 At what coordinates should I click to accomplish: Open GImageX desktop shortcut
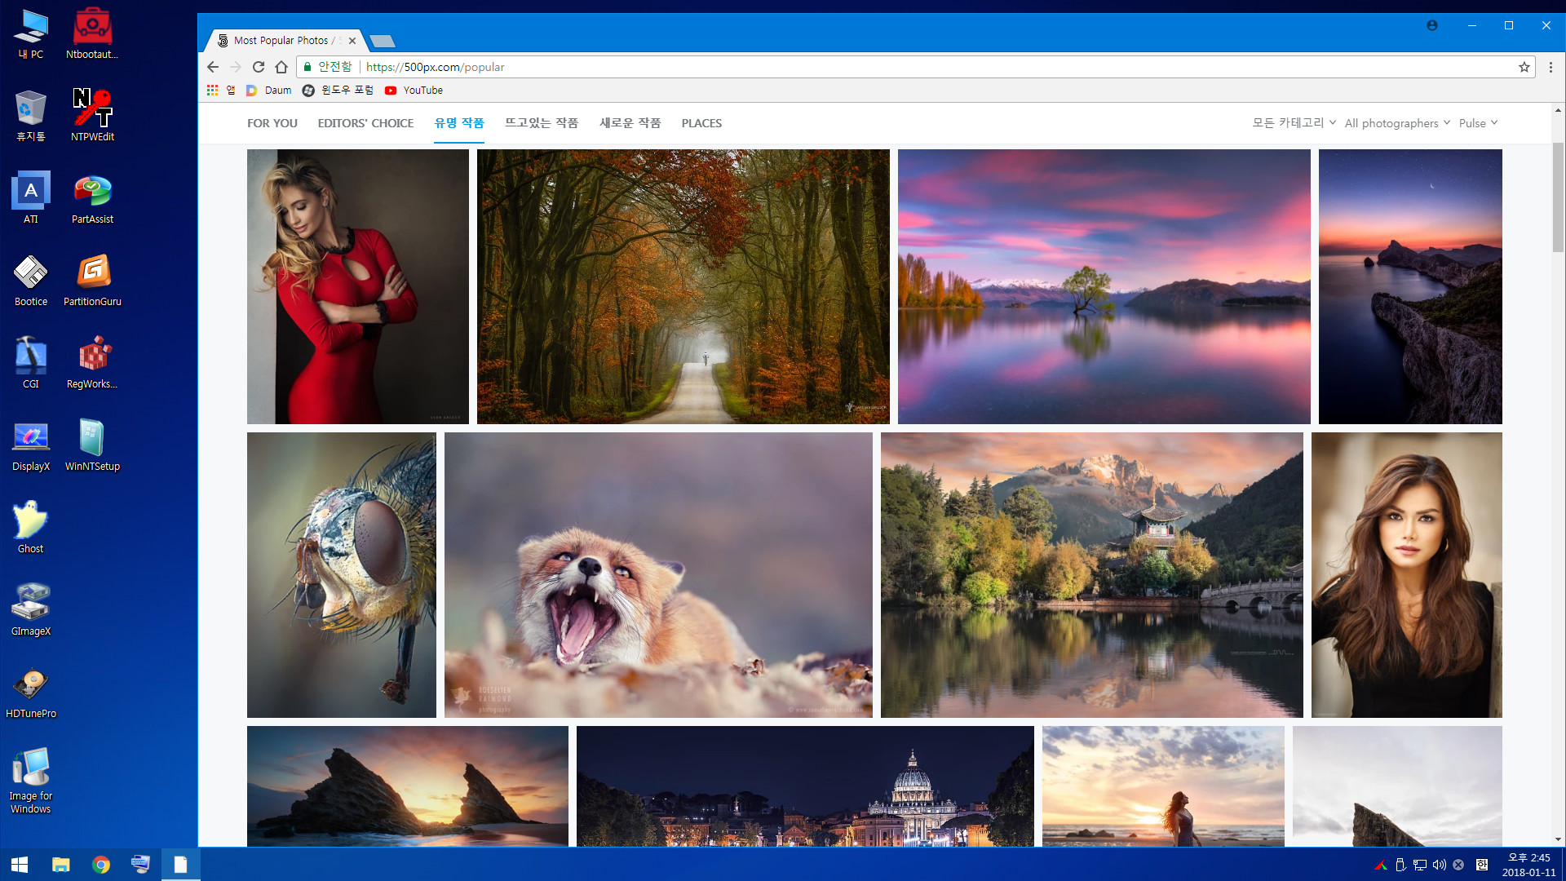click(x=31, y=610)
